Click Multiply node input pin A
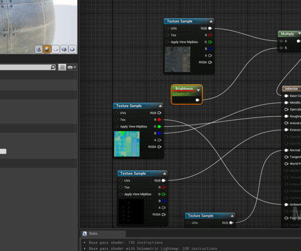301x251 pixels. (x=281, y=41)
